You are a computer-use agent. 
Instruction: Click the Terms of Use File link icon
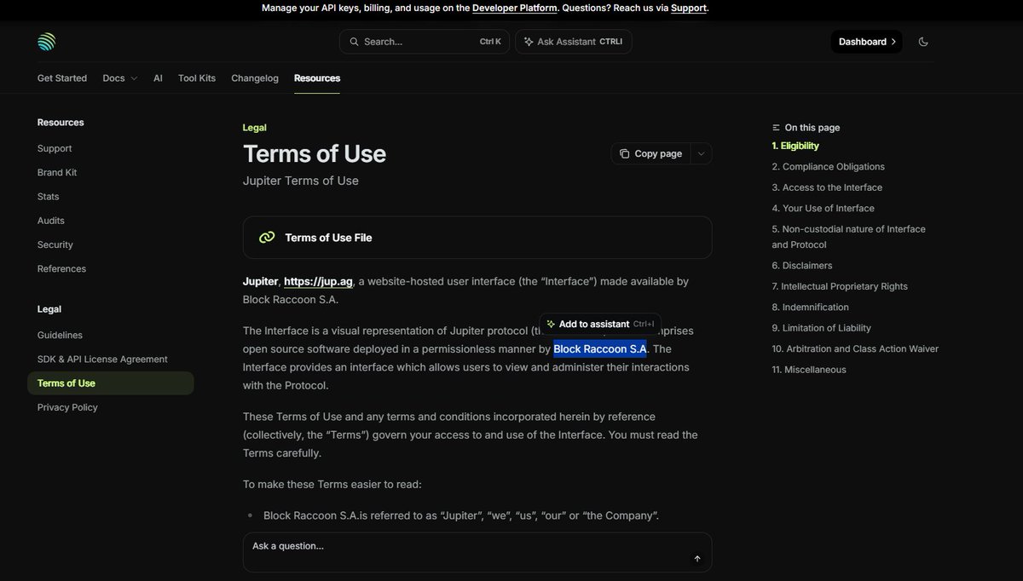267,238
